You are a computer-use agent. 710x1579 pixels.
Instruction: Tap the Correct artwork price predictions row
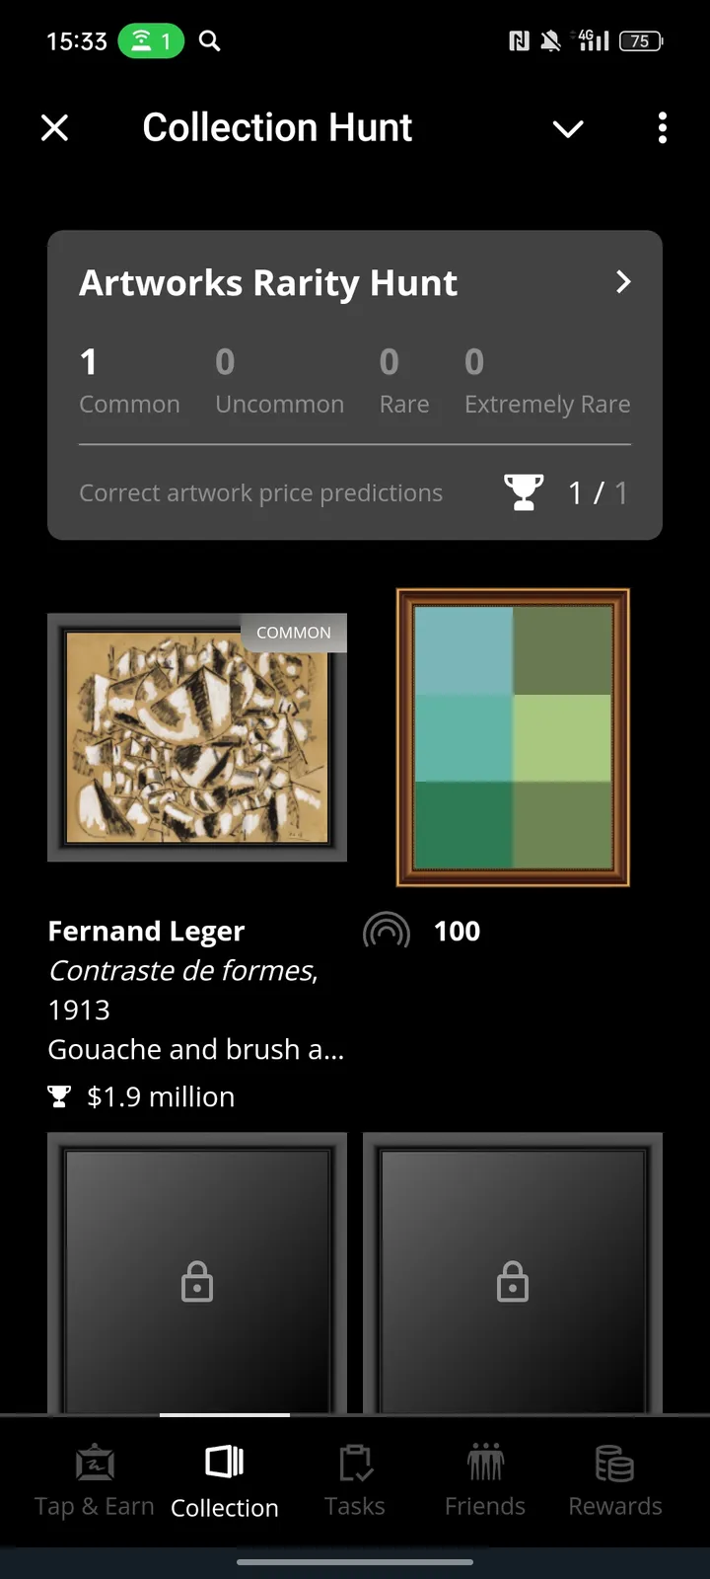point(261,491)
